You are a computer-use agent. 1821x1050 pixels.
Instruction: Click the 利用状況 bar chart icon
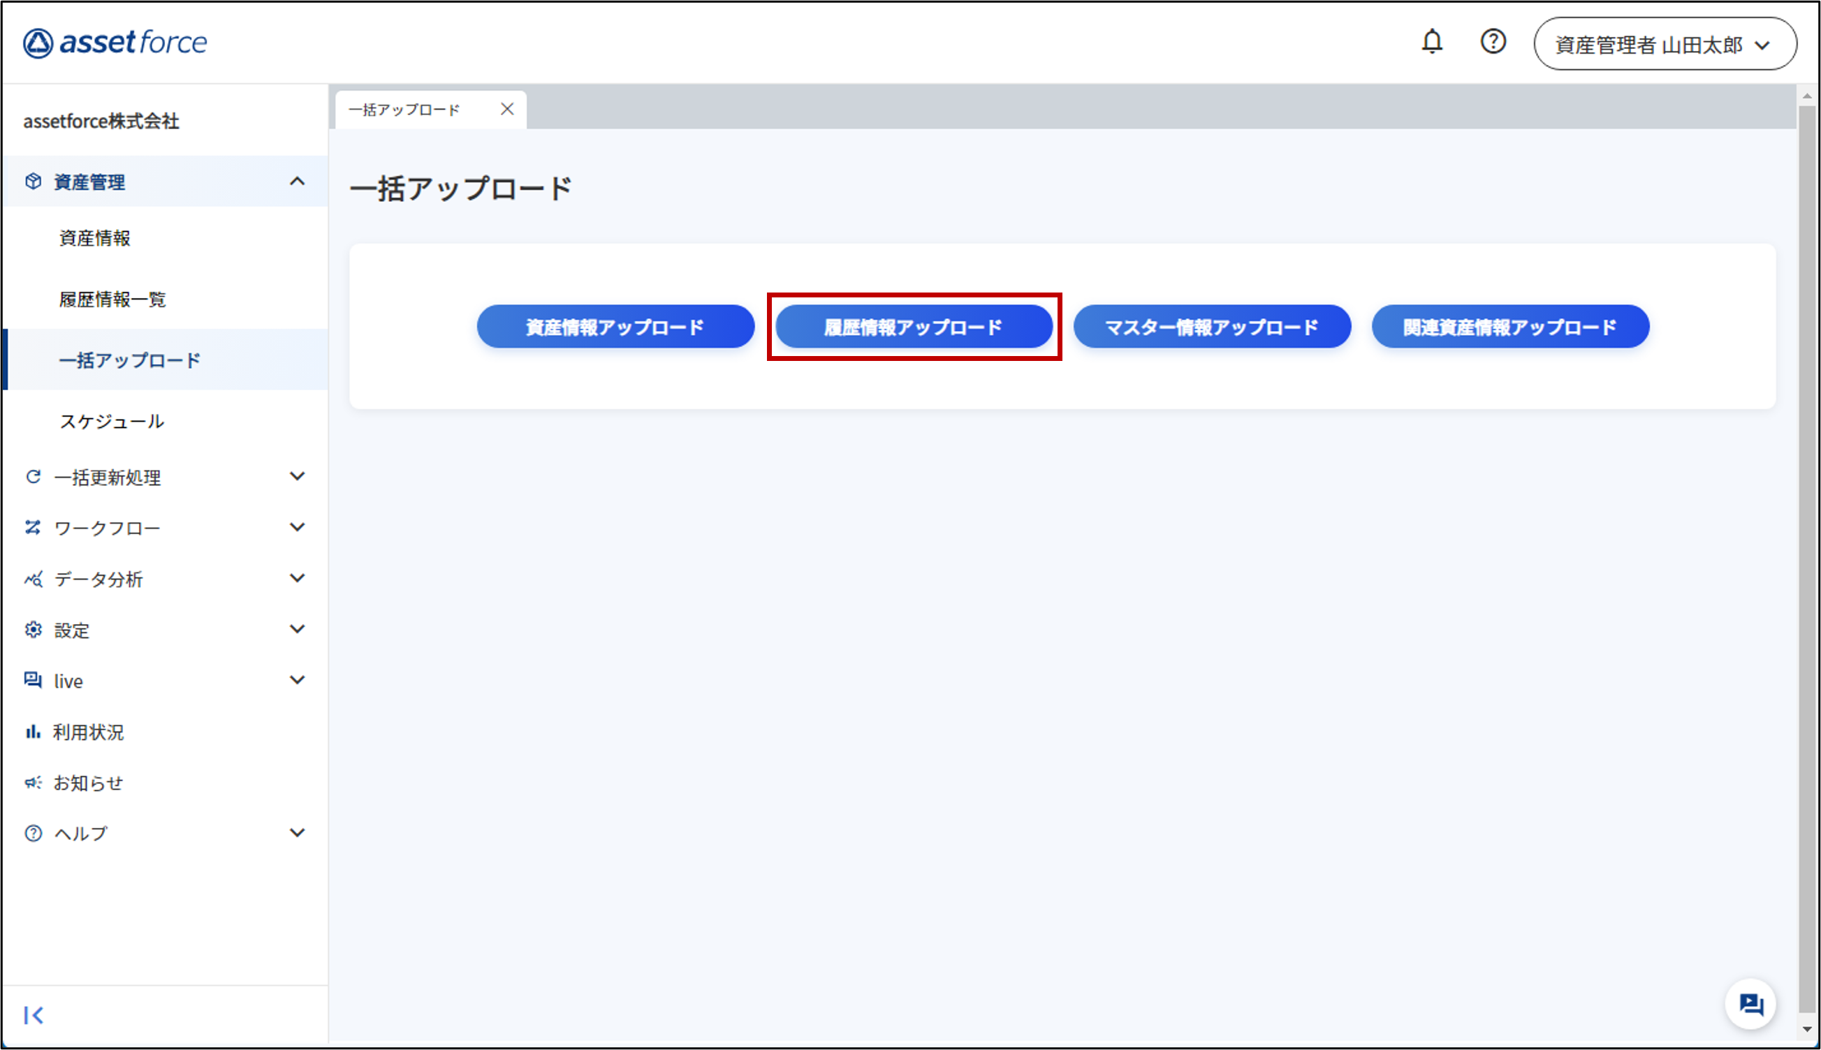point(34,732)
